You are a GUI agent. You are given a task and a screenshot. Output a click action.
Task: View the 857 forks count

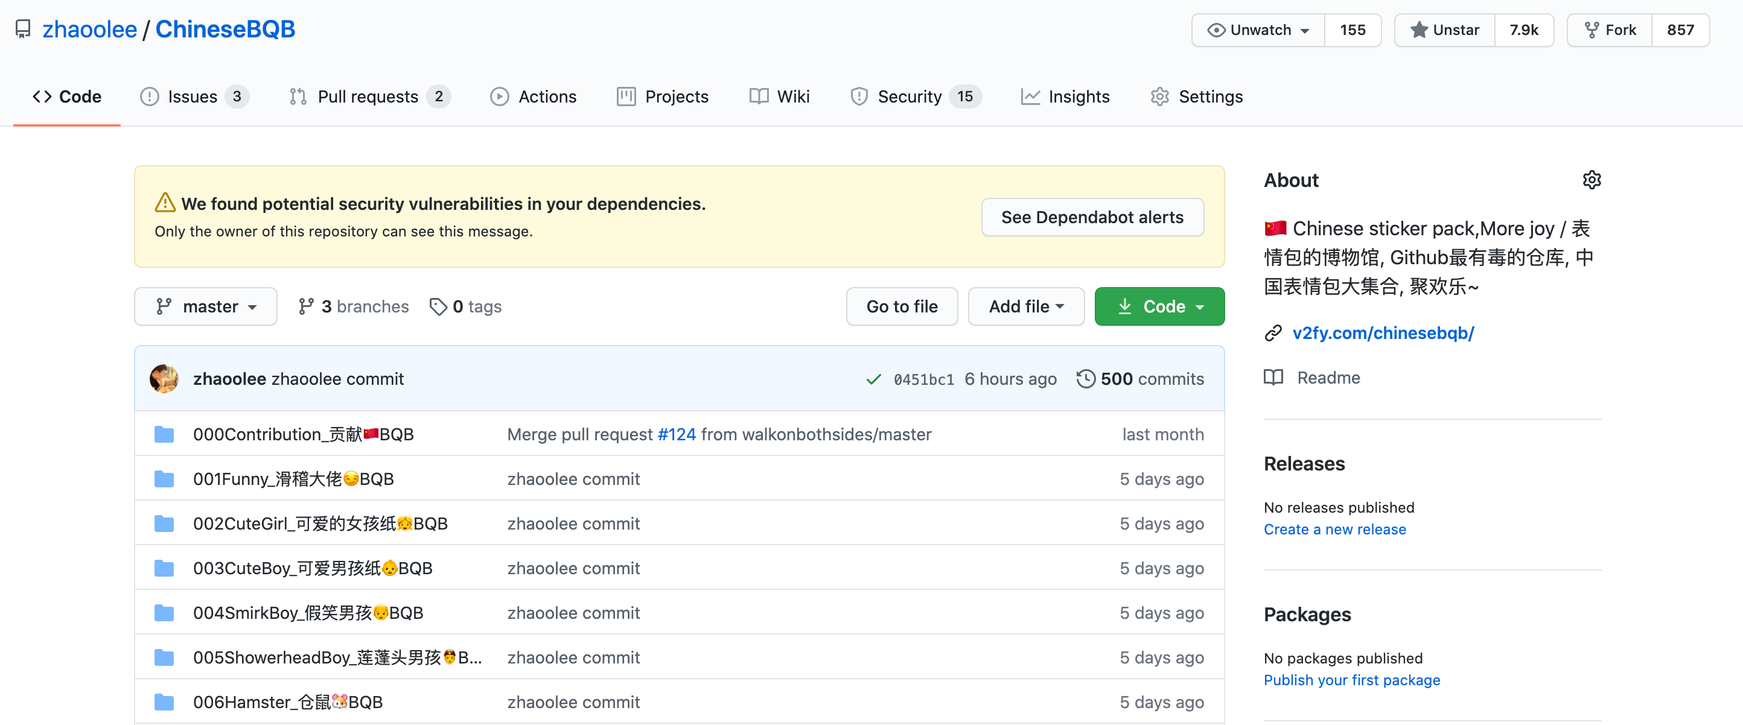coord(1681,30)
